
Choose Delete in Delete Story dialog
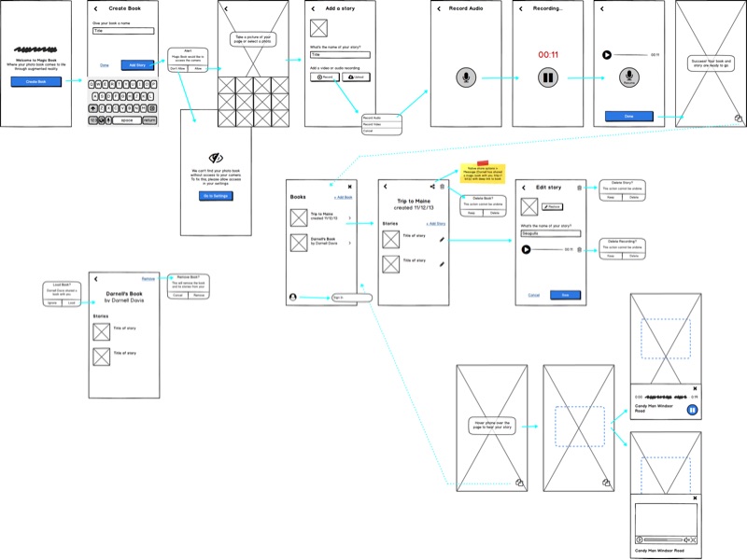pos(634,197)
